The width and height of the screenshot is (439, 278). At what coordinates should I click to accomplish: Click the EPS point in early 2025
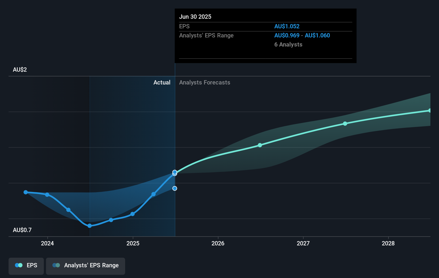[x=153, y=194]
